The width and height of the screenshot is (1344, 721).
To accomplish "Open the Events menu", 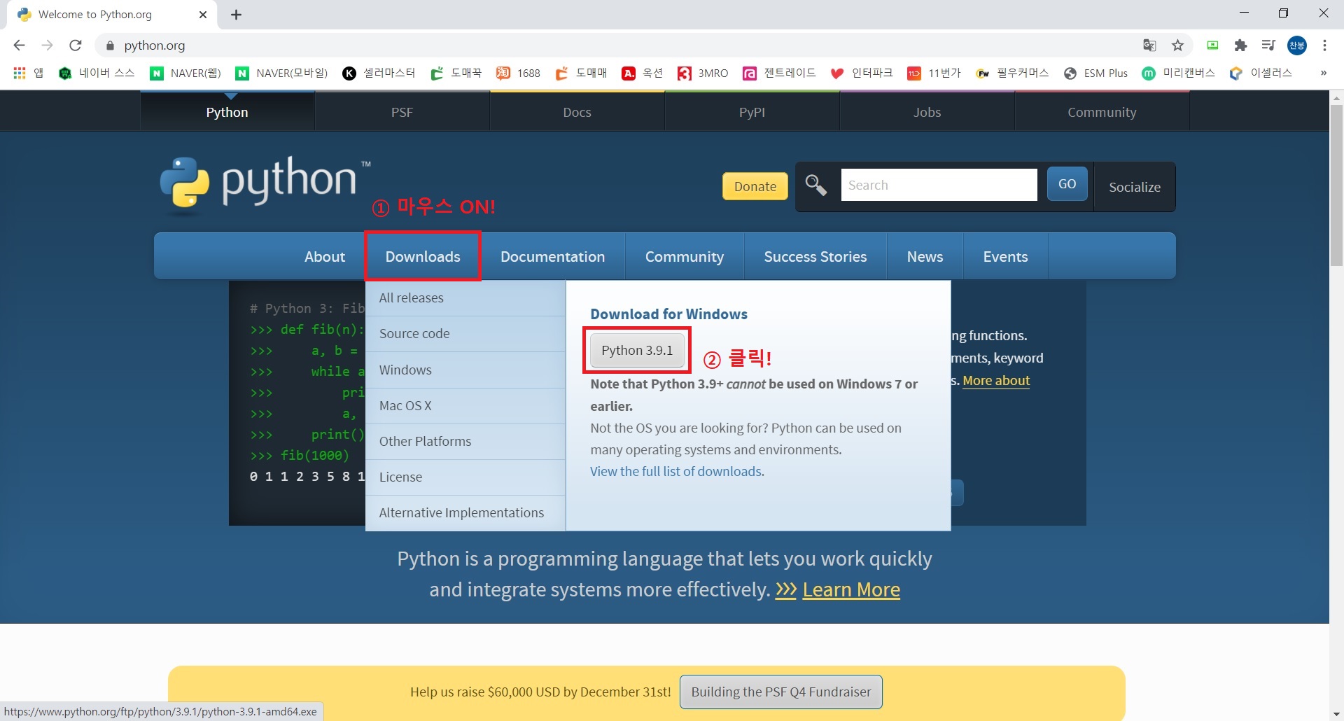I will pyautogui.click(x=1005, y=257).
